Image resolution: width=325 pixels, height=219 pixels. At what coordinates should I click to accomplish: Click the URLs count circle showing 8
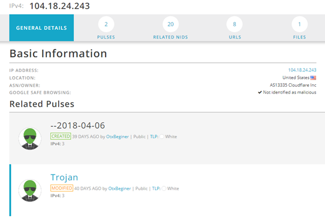tap(235, 24)
